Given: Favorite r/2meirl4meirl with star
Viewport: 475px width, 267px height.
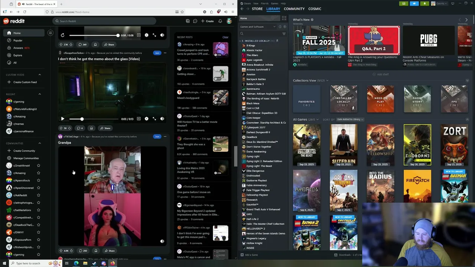Looking at the screenshot, I should coord(39,165).
